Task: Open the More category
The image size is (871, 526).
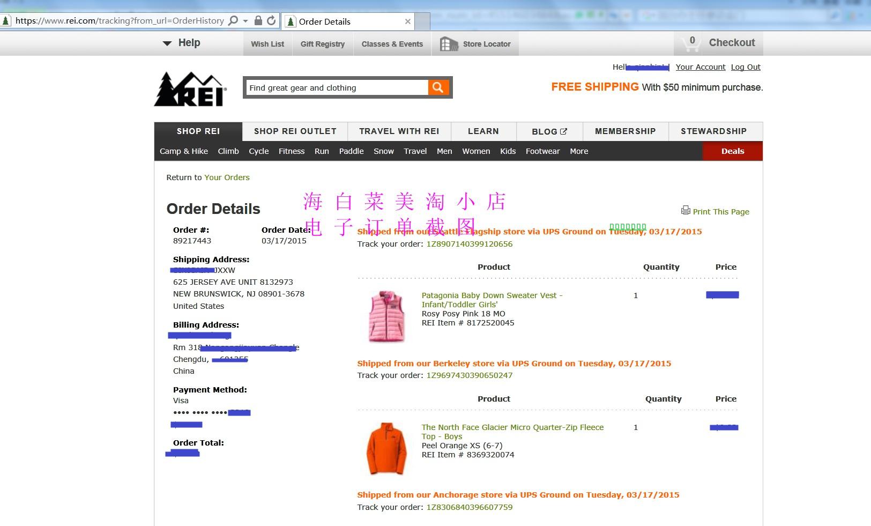Action: pyautogui.click(x=579, y=151)
